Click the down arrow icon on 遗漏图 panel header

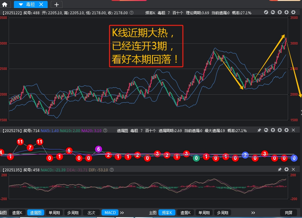click(280, 130)
